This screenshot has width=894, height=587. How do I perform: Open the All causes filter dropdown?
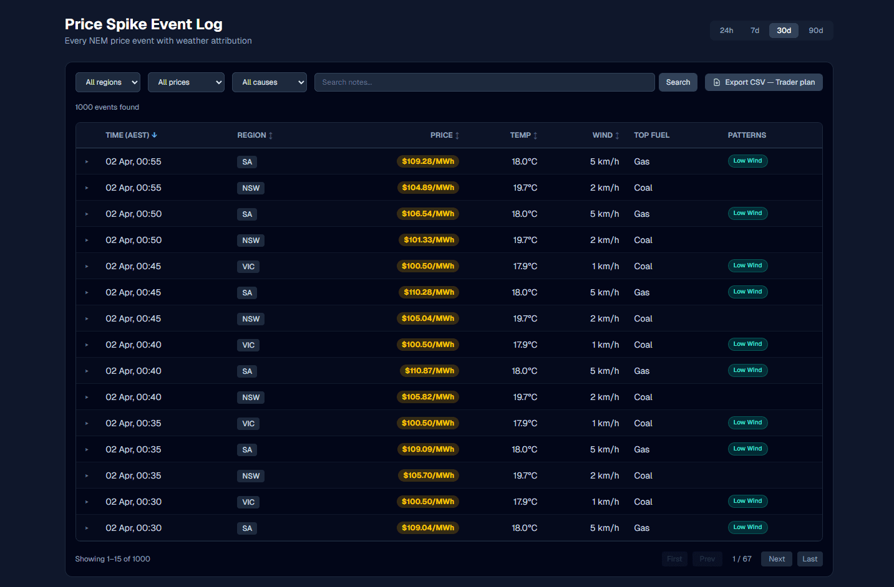click(x=270, y=82)
